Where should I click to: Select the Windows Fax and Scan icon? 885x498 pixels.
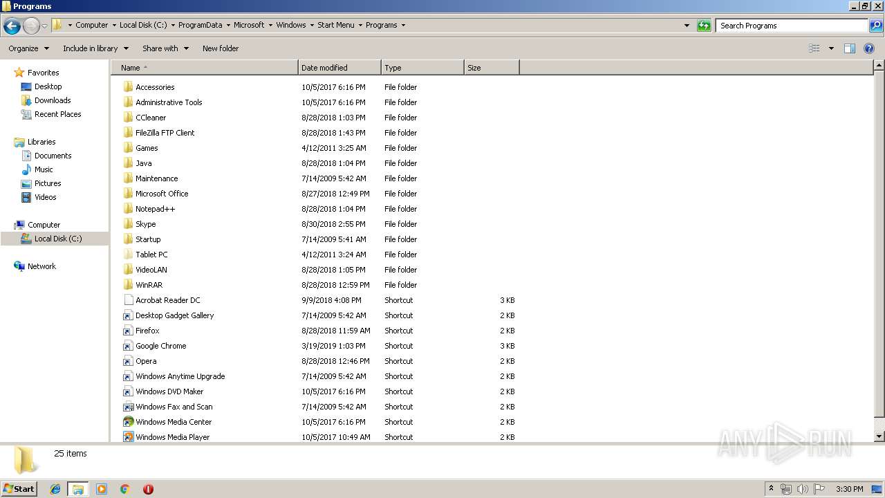click(x=128, y=407)
